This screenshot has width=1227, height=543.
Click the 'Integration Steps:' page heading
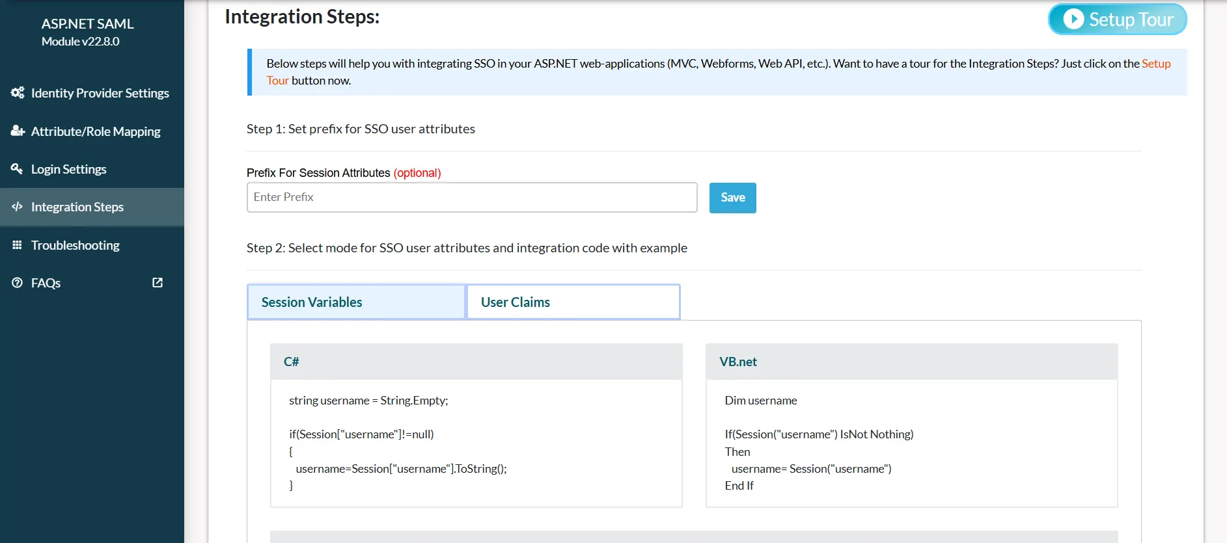[302, 16]
